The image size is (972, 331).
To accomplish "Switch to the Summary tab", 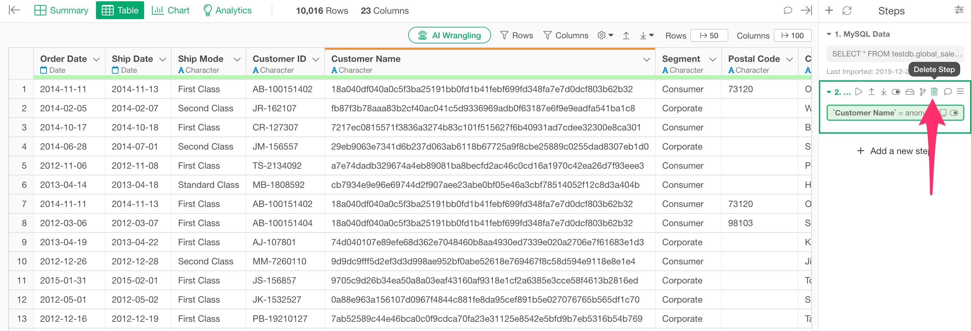I will pos(62,10).
